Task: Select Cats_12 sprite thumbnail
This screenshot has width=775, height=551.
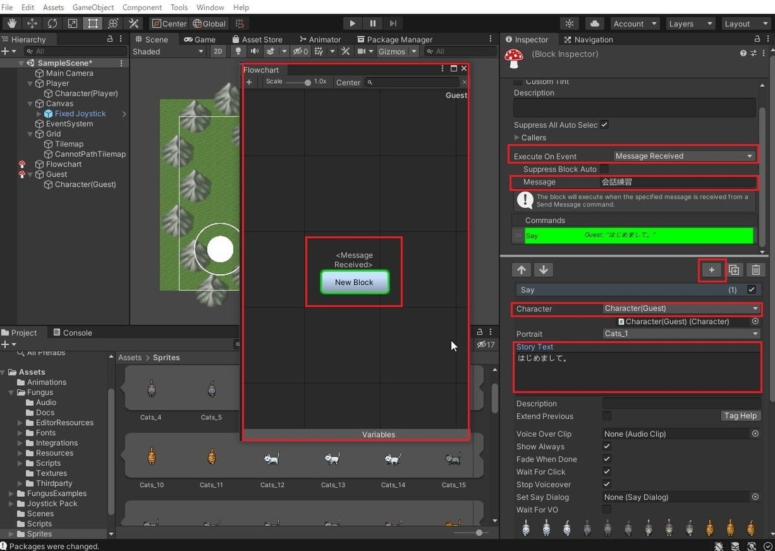Action: pos(272,459)
